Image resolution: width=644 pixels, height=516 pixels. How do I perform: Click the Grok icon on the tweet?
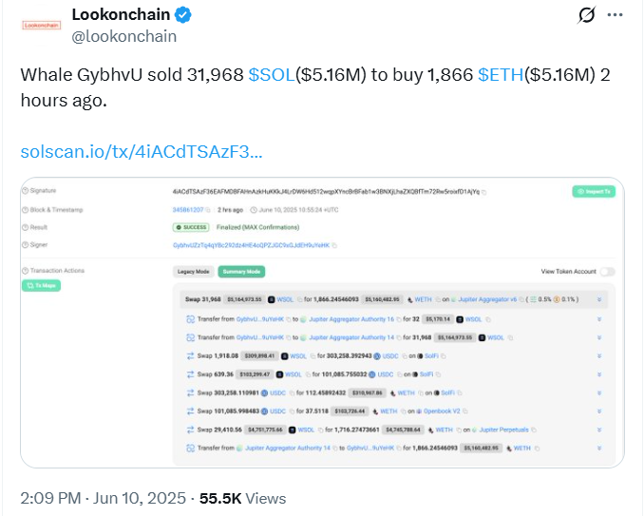(588, 17)
